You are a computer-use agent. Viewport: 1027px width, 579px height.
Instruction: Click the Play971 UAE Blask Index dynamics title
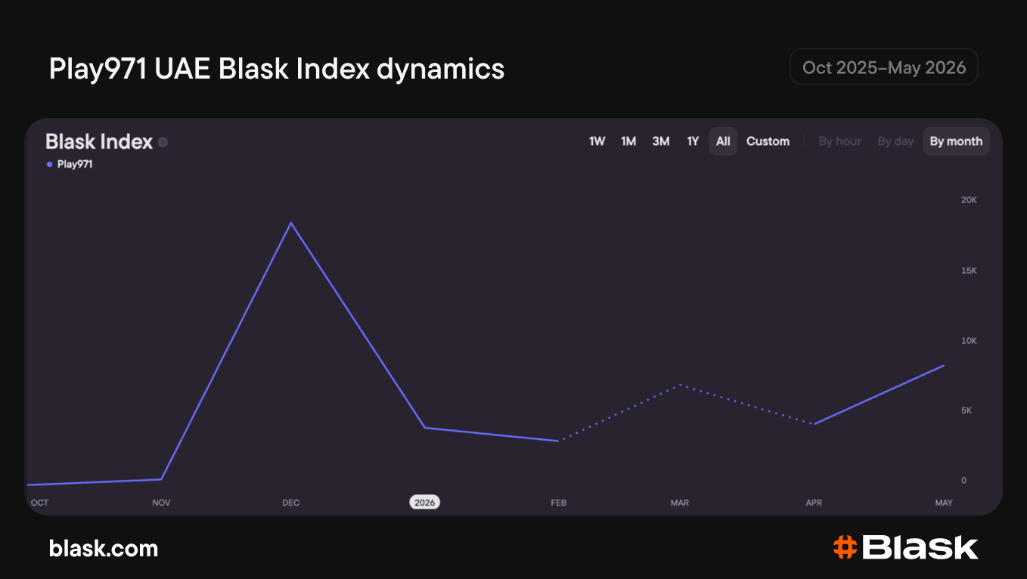277,69
